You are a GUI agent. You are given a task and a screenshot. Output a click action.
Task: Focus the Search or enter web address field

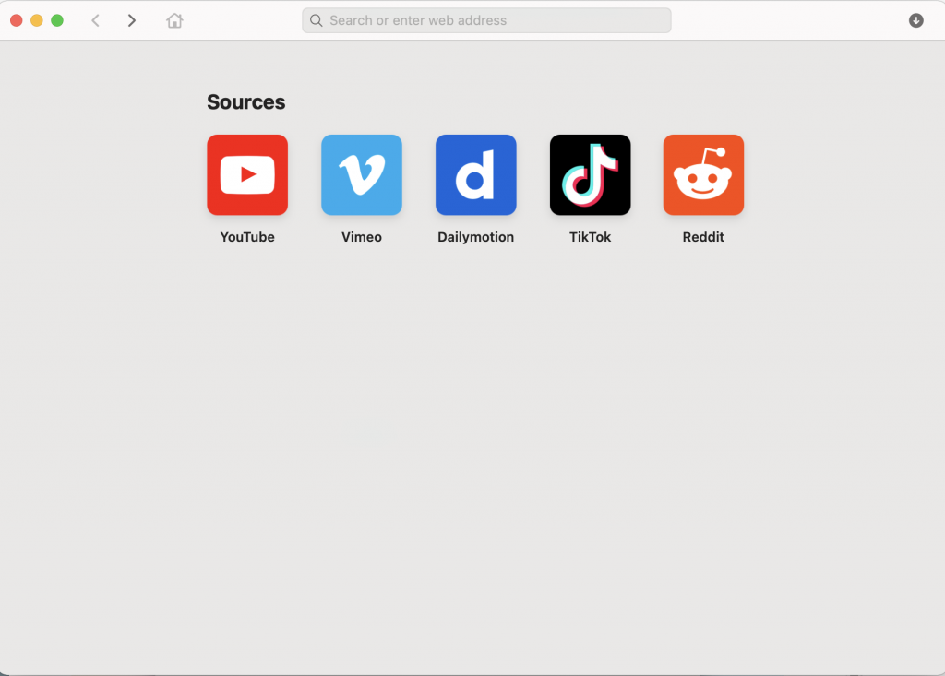pyautogui.click(x=486, y=20)
